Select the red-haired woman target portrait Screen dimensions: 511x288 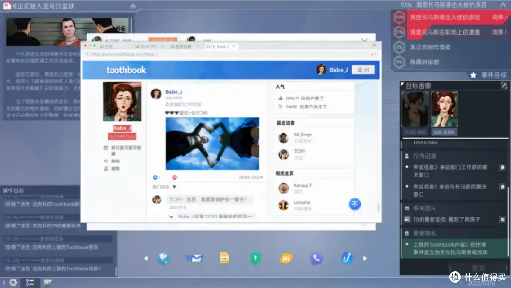pyautogui.click(x=444, y=109)
